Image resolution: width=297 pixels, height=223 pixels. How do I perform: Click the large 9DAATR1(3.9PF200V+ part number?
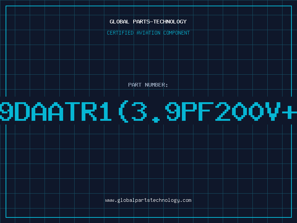(148, 112)
